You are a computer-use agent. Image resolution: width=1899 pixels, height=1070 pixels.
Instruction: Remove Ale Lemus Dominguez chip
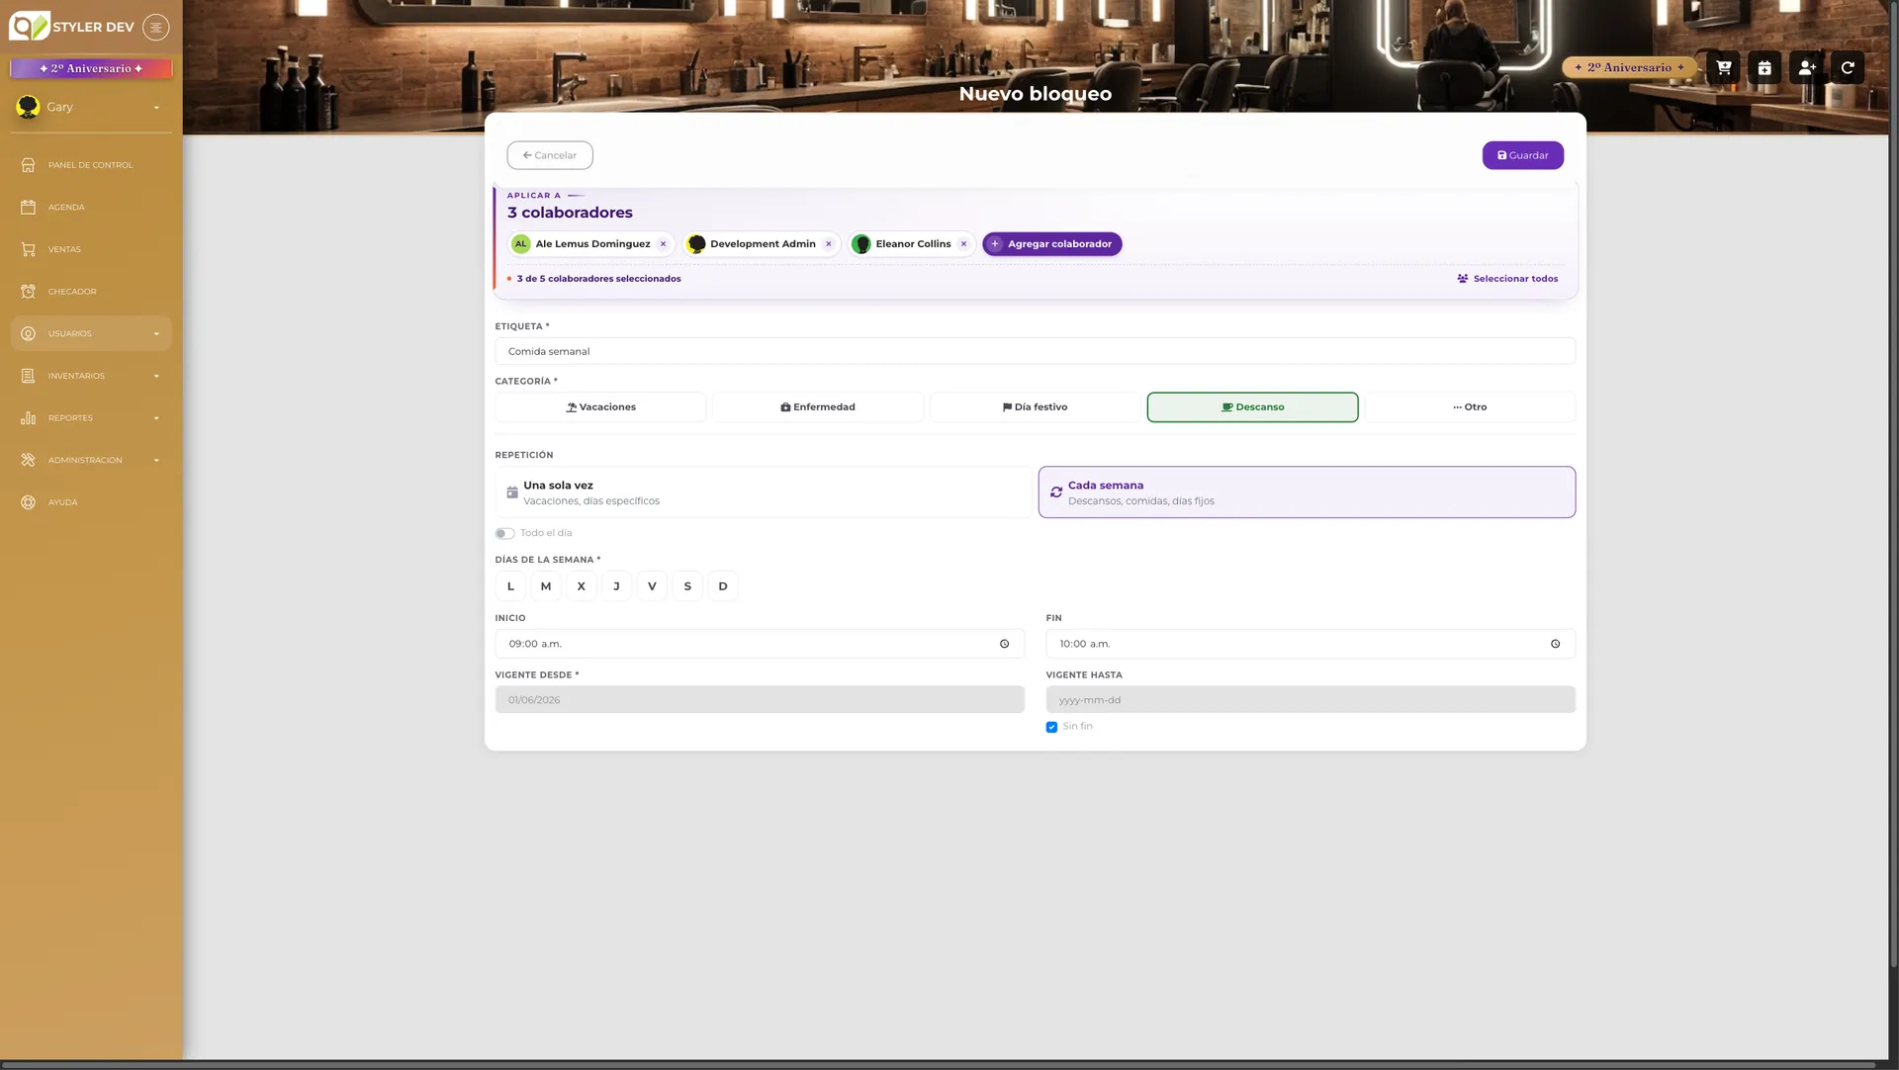tap(663, 244)
